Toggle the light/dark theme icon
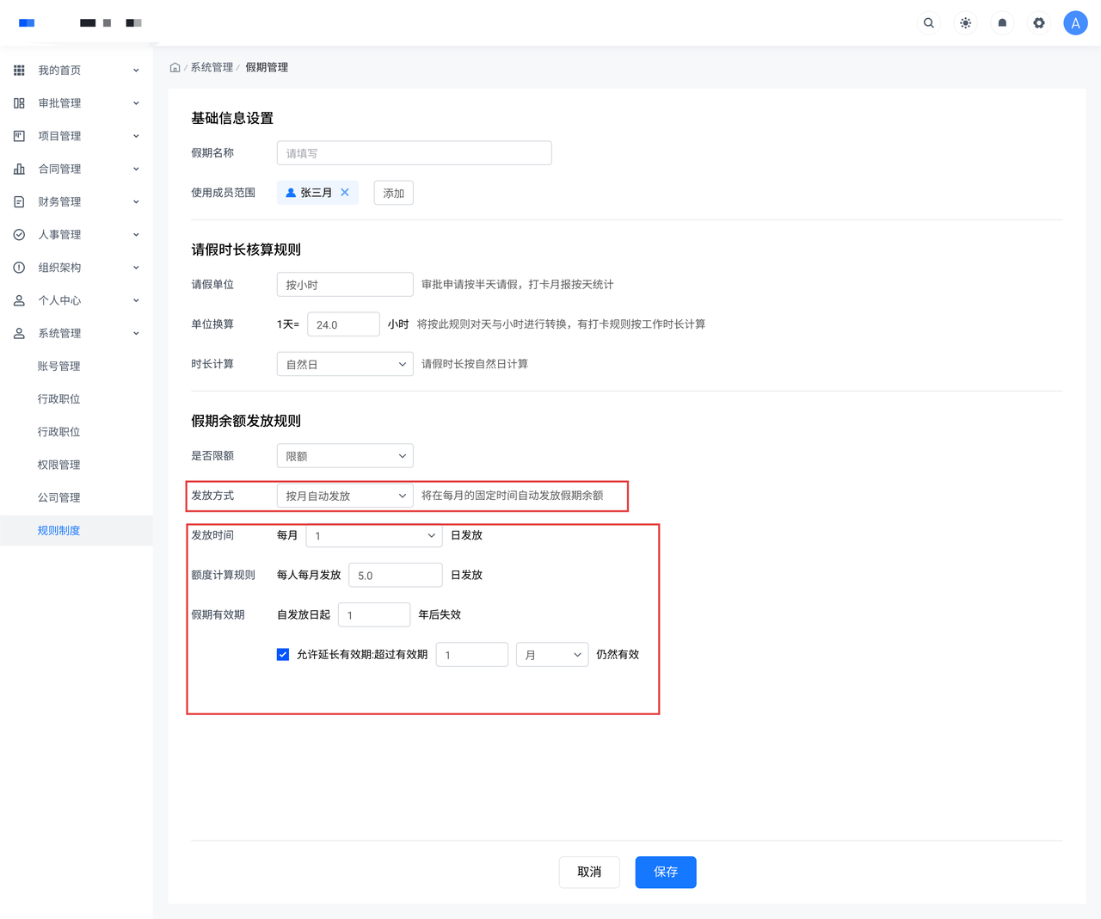This screenshot has width=1101, height=919. [965, 23]
